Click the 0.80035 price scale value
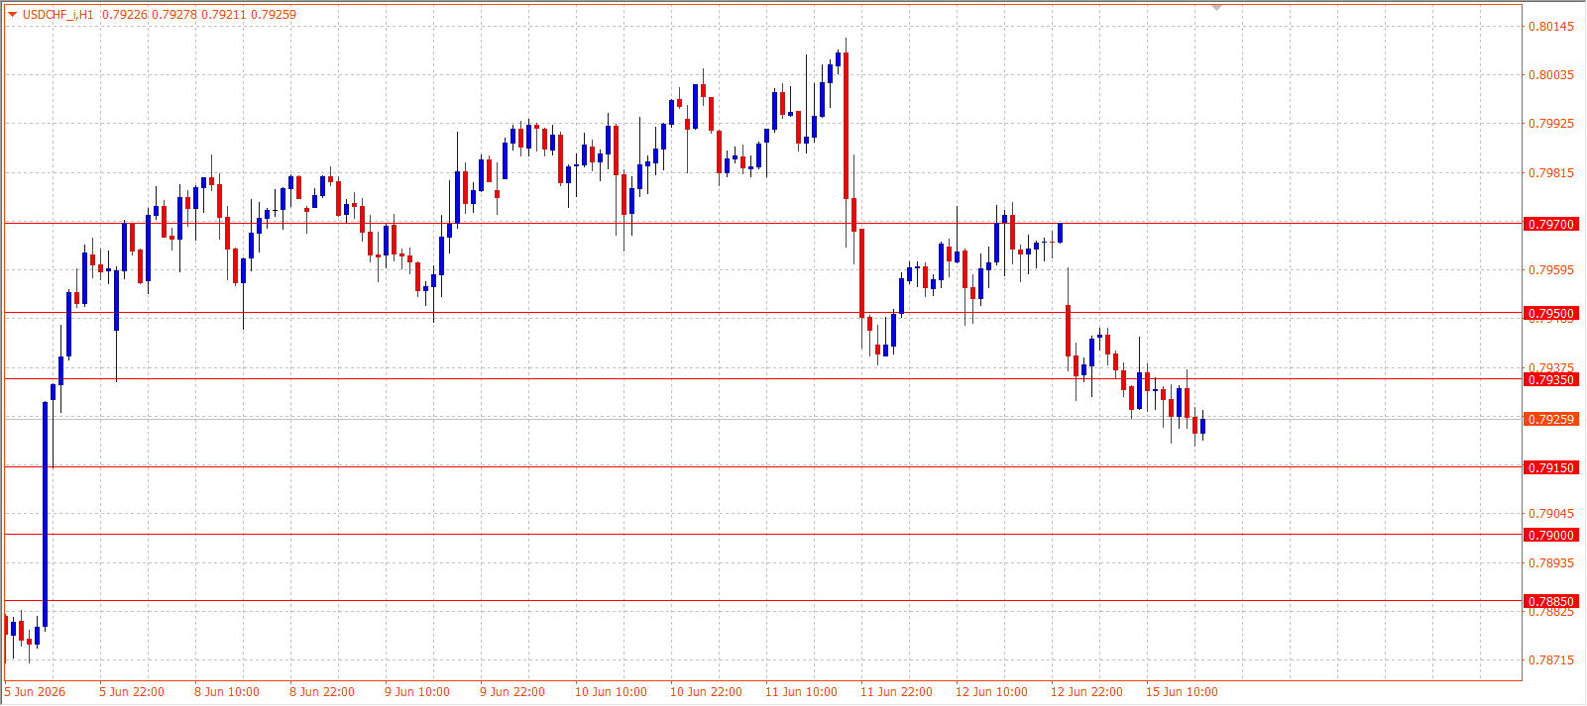Screen dimensions: 1587x706 tap(1550, 75)
